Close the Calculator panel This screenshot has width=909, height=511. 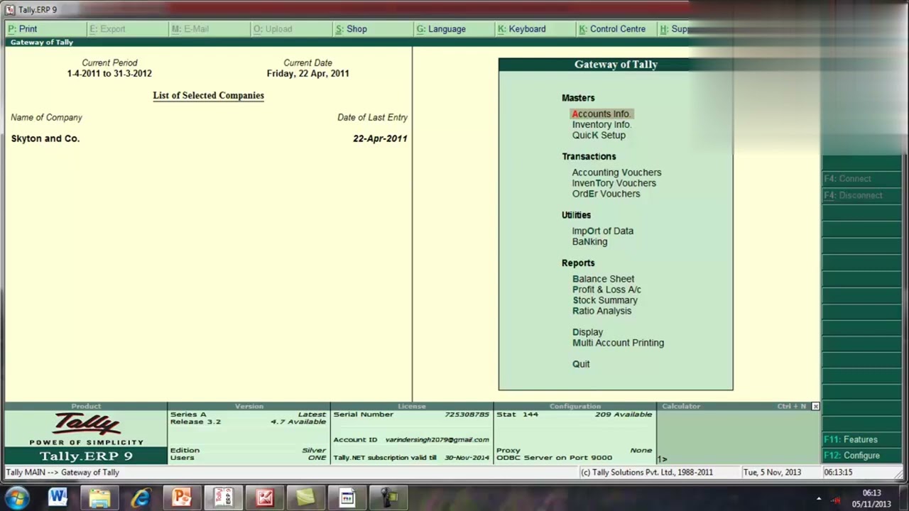pyautogui.click(x=815, y=406)
